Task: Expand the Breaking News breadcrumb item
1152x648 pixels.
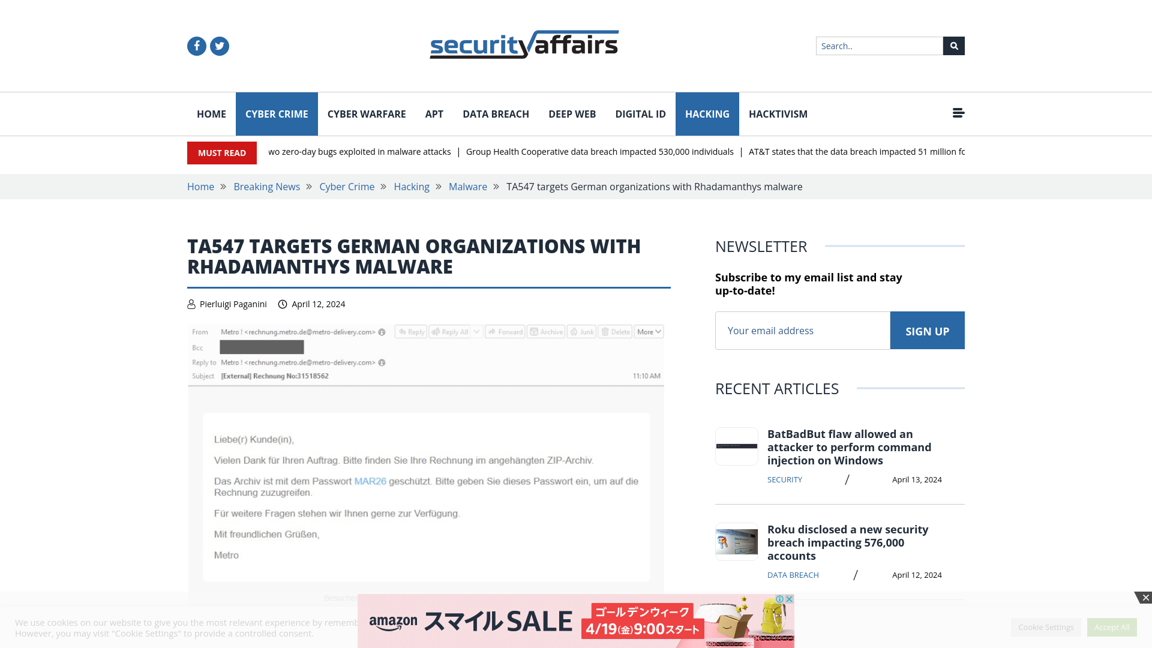Action: point(266,186)
